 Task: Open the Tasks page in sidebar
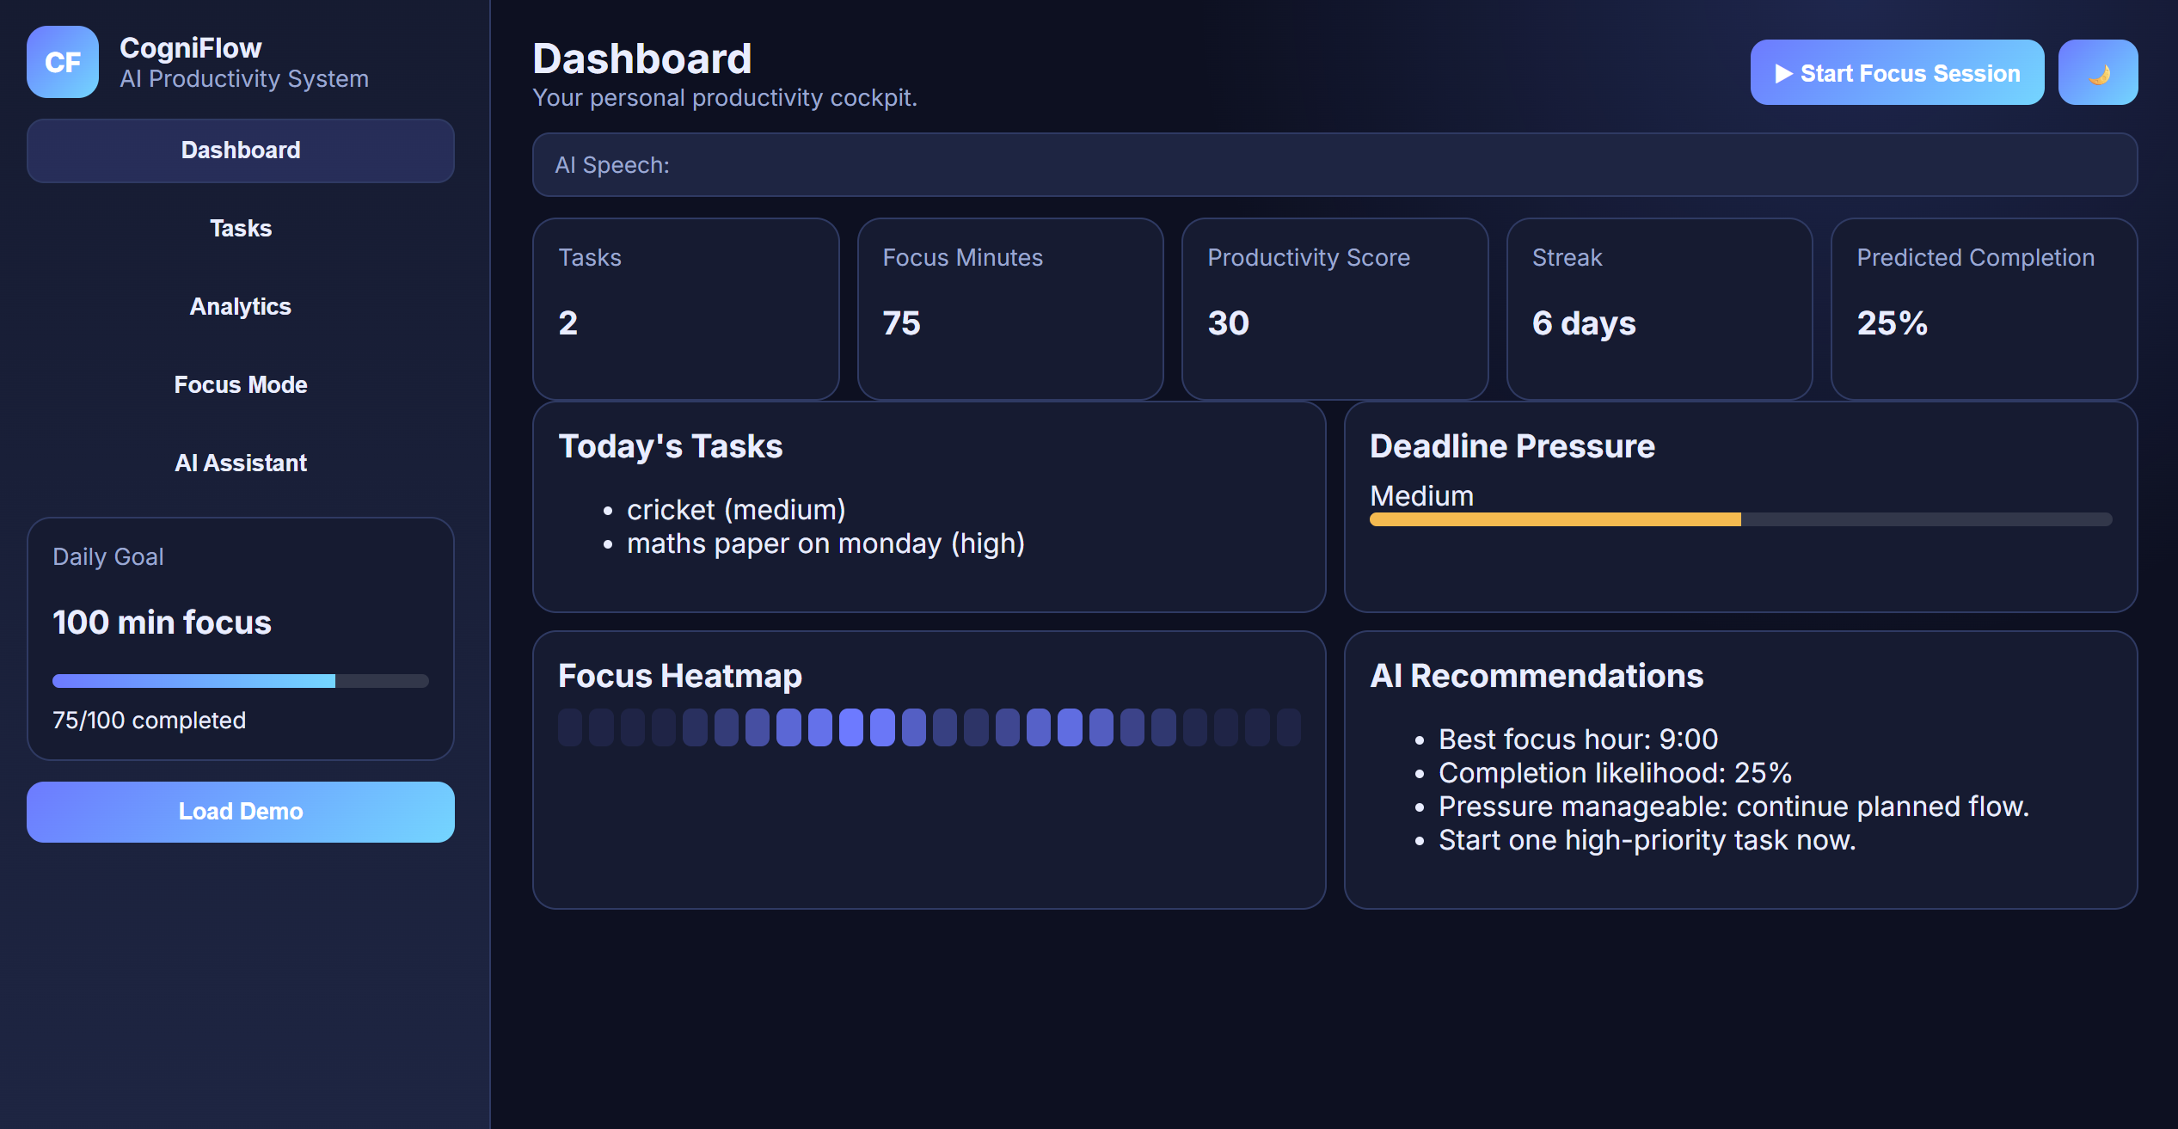[x=240, y=229]
